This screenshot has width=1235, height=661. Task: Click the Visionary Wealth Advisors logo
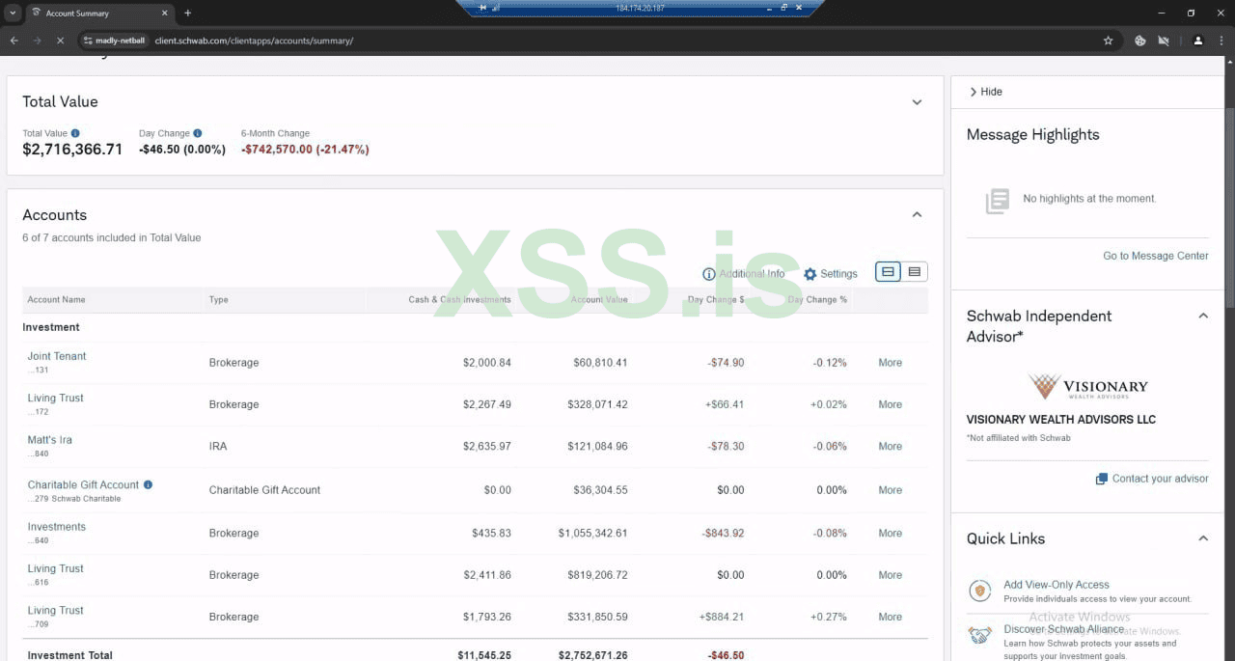click(x=1087, y=387)
